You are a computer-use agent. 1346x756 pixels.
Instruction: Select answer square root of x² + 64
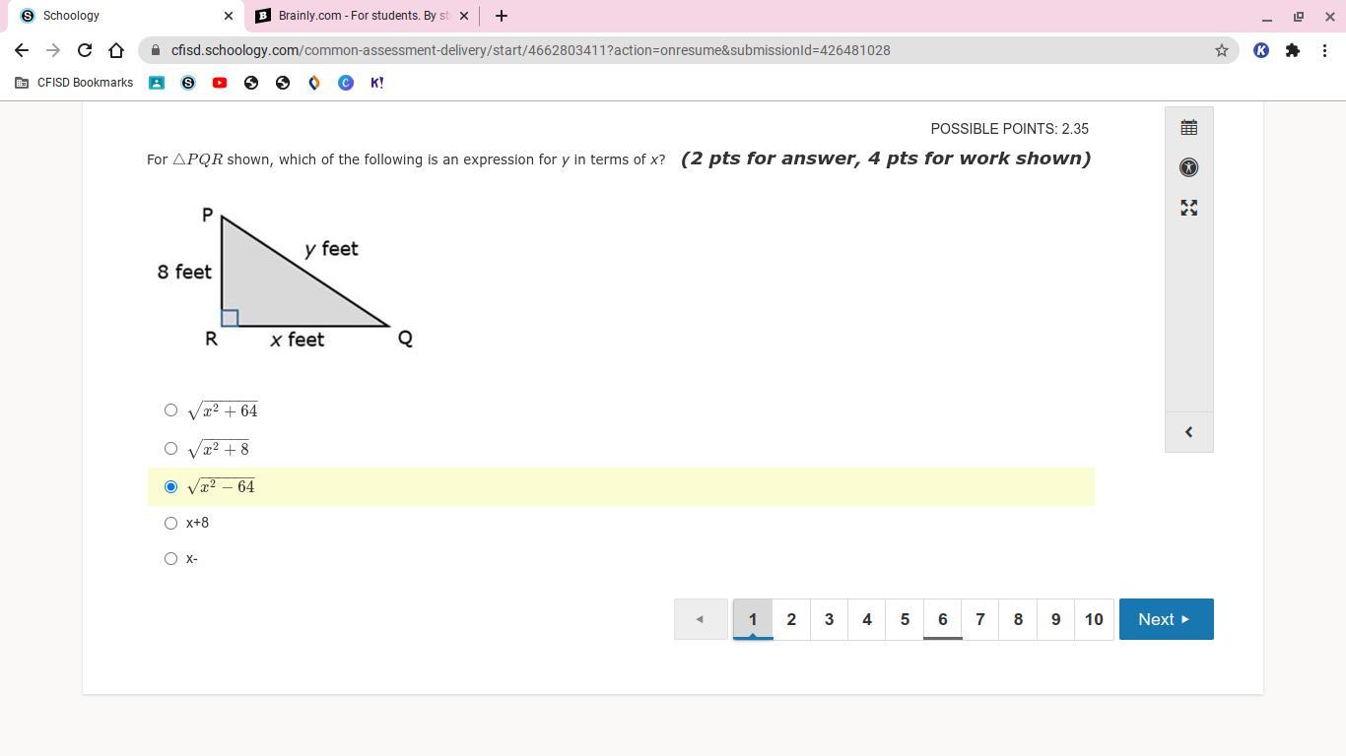(x=170, y=410)
